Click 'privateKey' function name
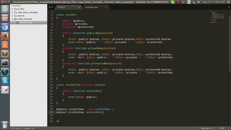 [96, 48]
